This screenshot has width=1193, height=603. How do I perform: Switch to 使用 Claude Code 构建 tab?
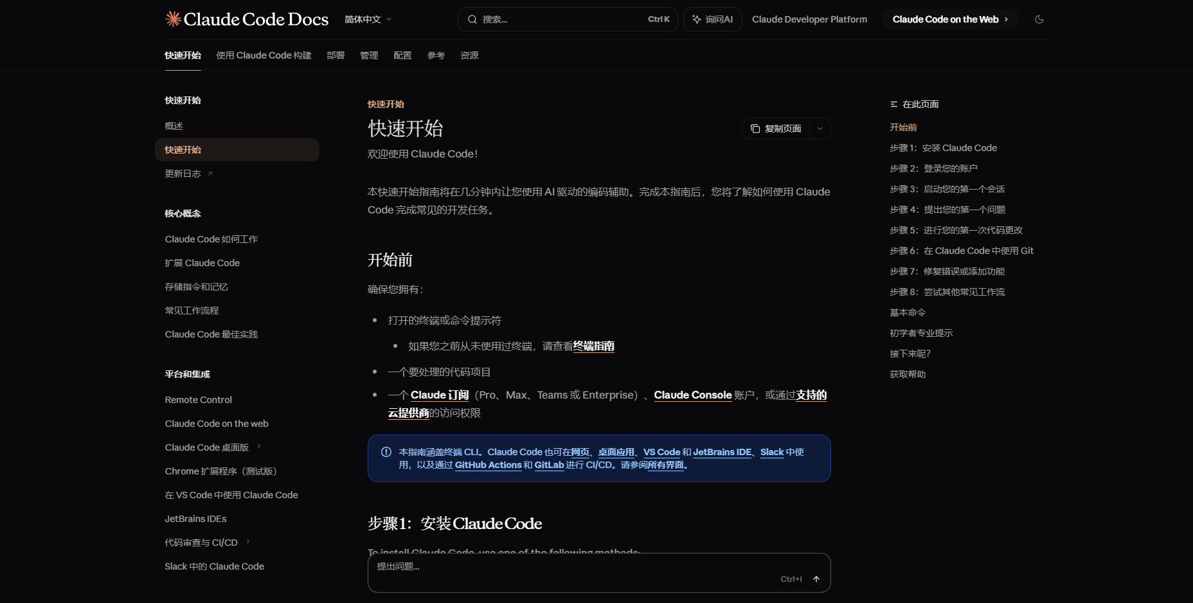(x=264, y=55)
